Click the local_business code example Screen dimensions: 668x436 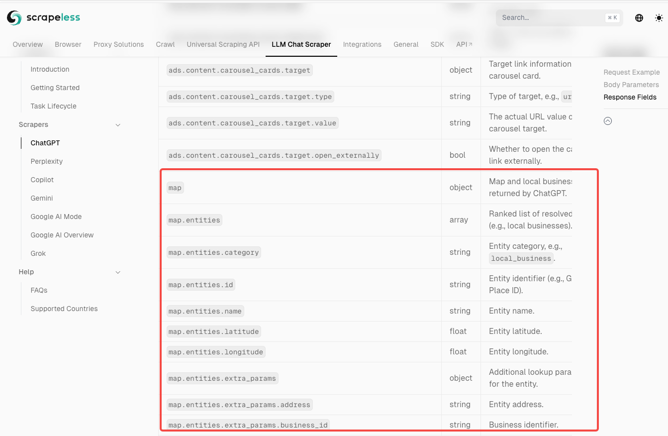coord(521,258)
